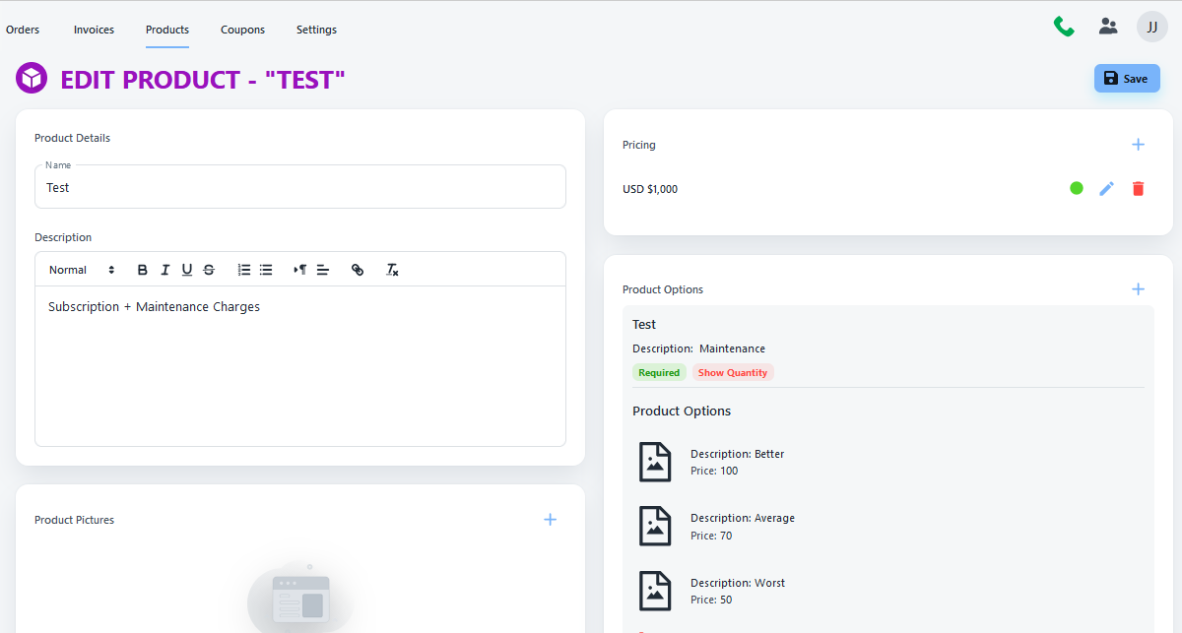Toggle the green active status dot
Image resolution: width=1182 pixels, height=633 pixels.
(1077, 188)
